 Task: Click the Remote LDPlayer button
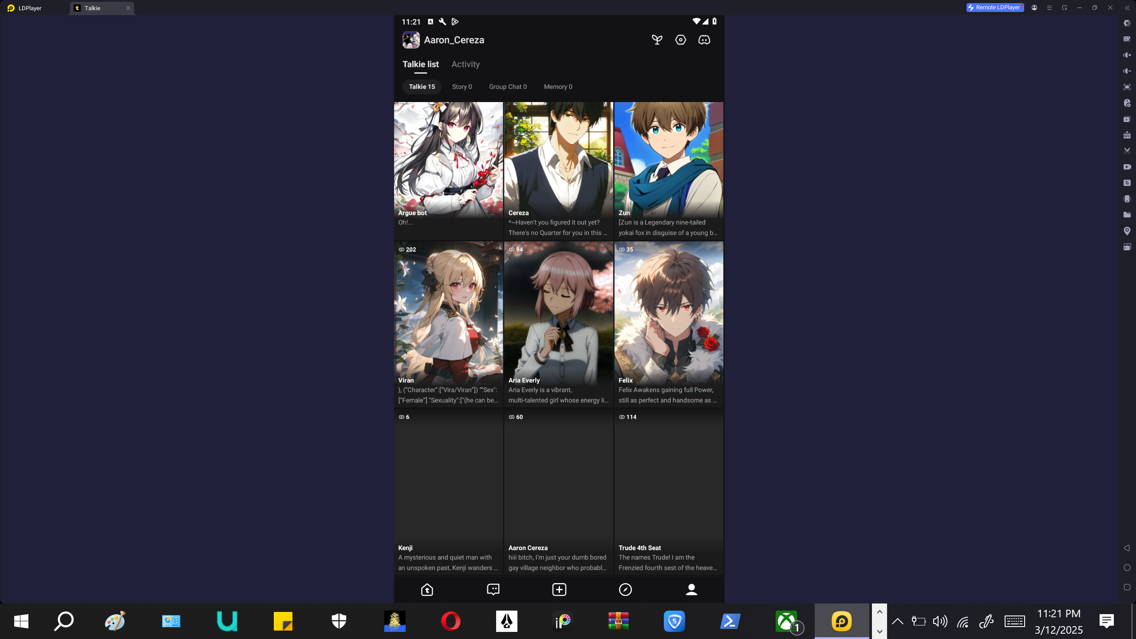[x=995, y=8]
